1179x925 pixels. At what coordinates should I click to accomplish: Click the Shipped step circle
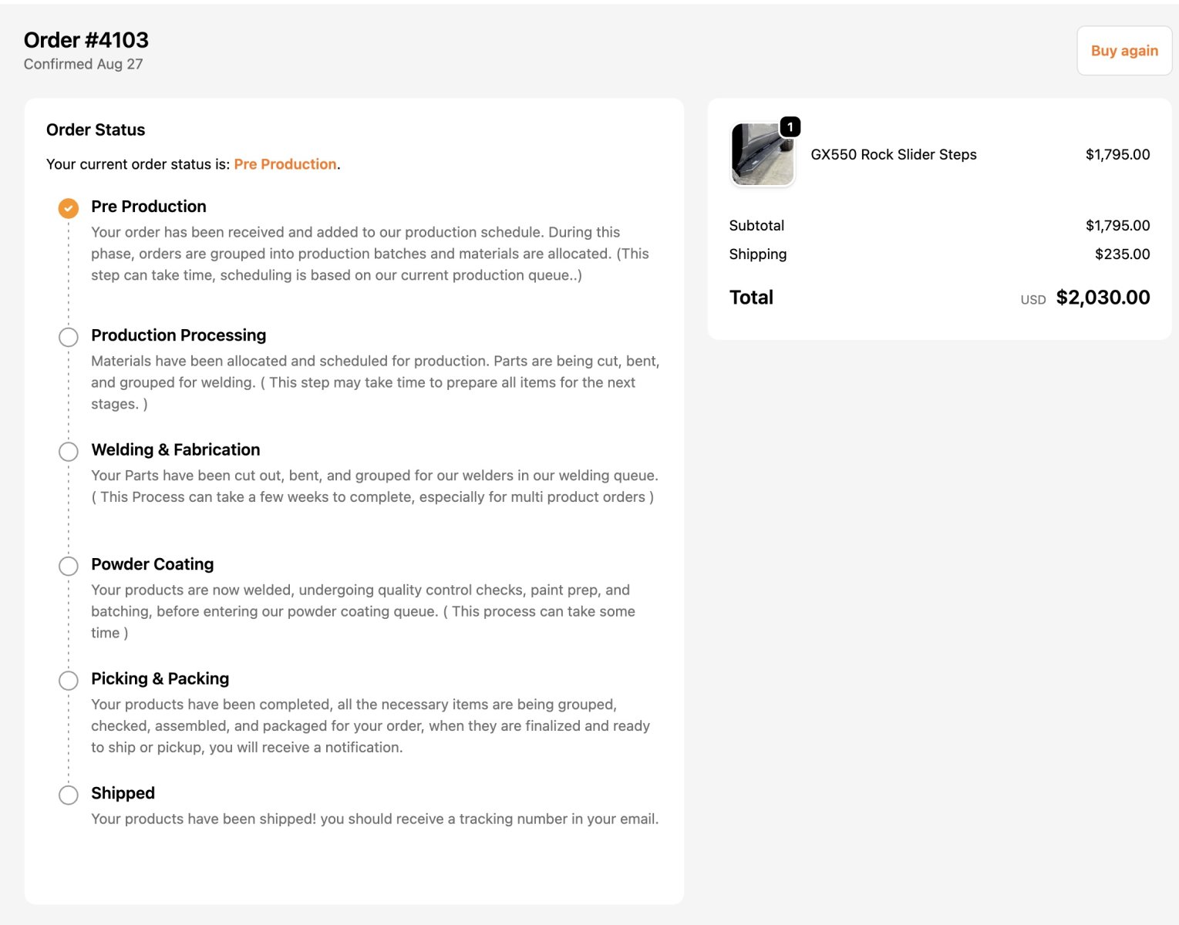pos(69,795)
